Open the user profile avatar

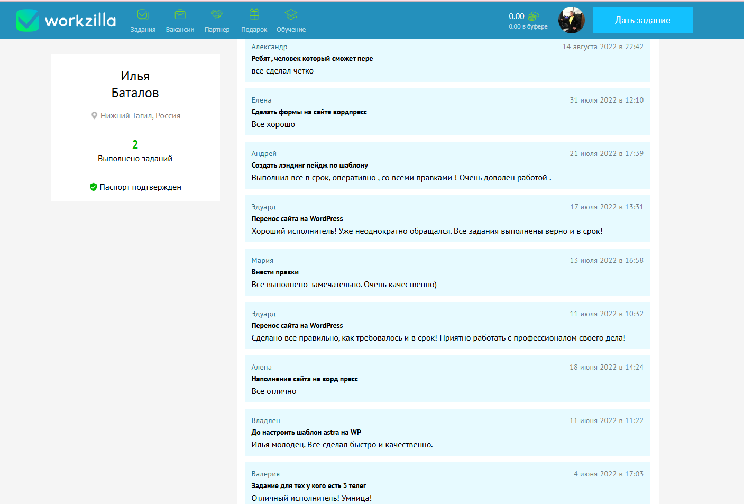572,20
